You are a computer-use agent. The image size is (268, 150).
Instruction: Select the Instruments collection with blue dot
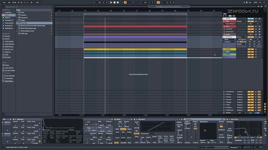[x=9, y=23]
